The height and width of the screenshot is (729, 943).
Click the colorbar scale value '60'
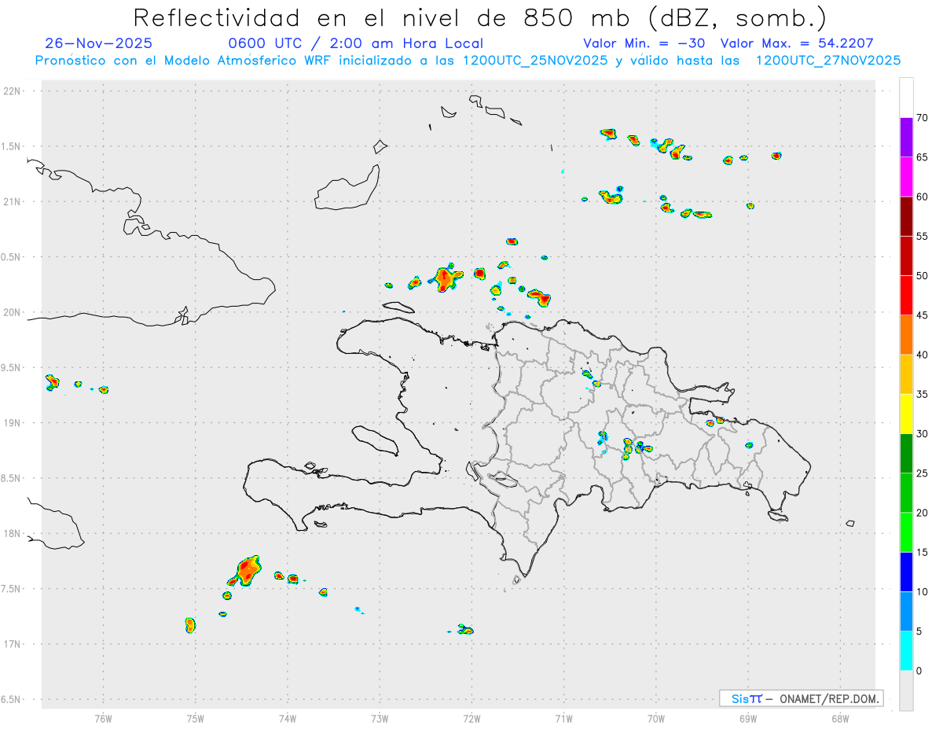coord(923,197)
